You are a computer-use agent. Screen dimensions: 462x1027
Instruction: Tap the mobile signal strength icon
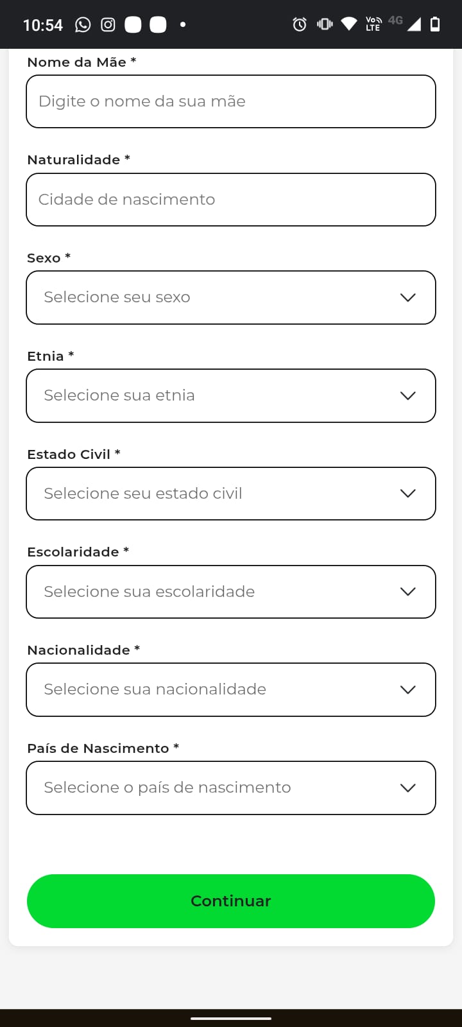tap(415, 24)
